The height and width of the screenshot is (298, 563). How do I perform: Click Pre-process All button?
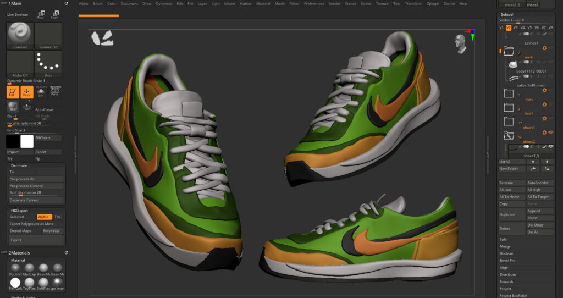click(x=36, y=179)
